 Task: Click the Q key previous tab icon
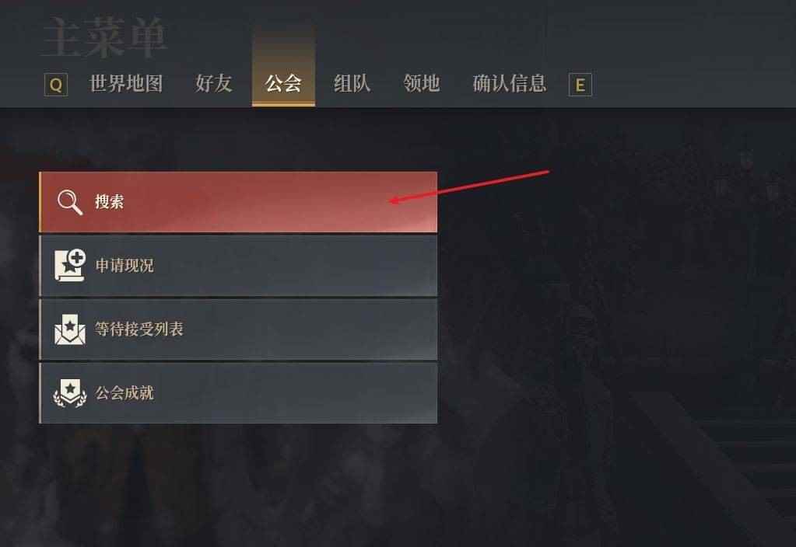(56, 85)
